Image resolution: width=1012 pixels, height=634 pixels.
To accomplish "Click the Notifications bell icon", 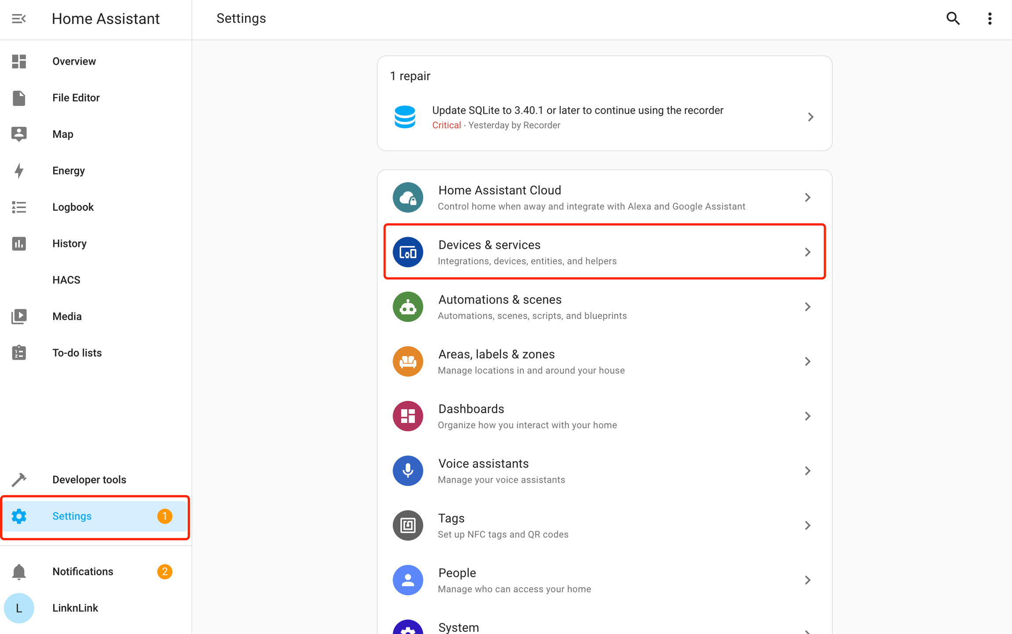I will coord(19,572).
